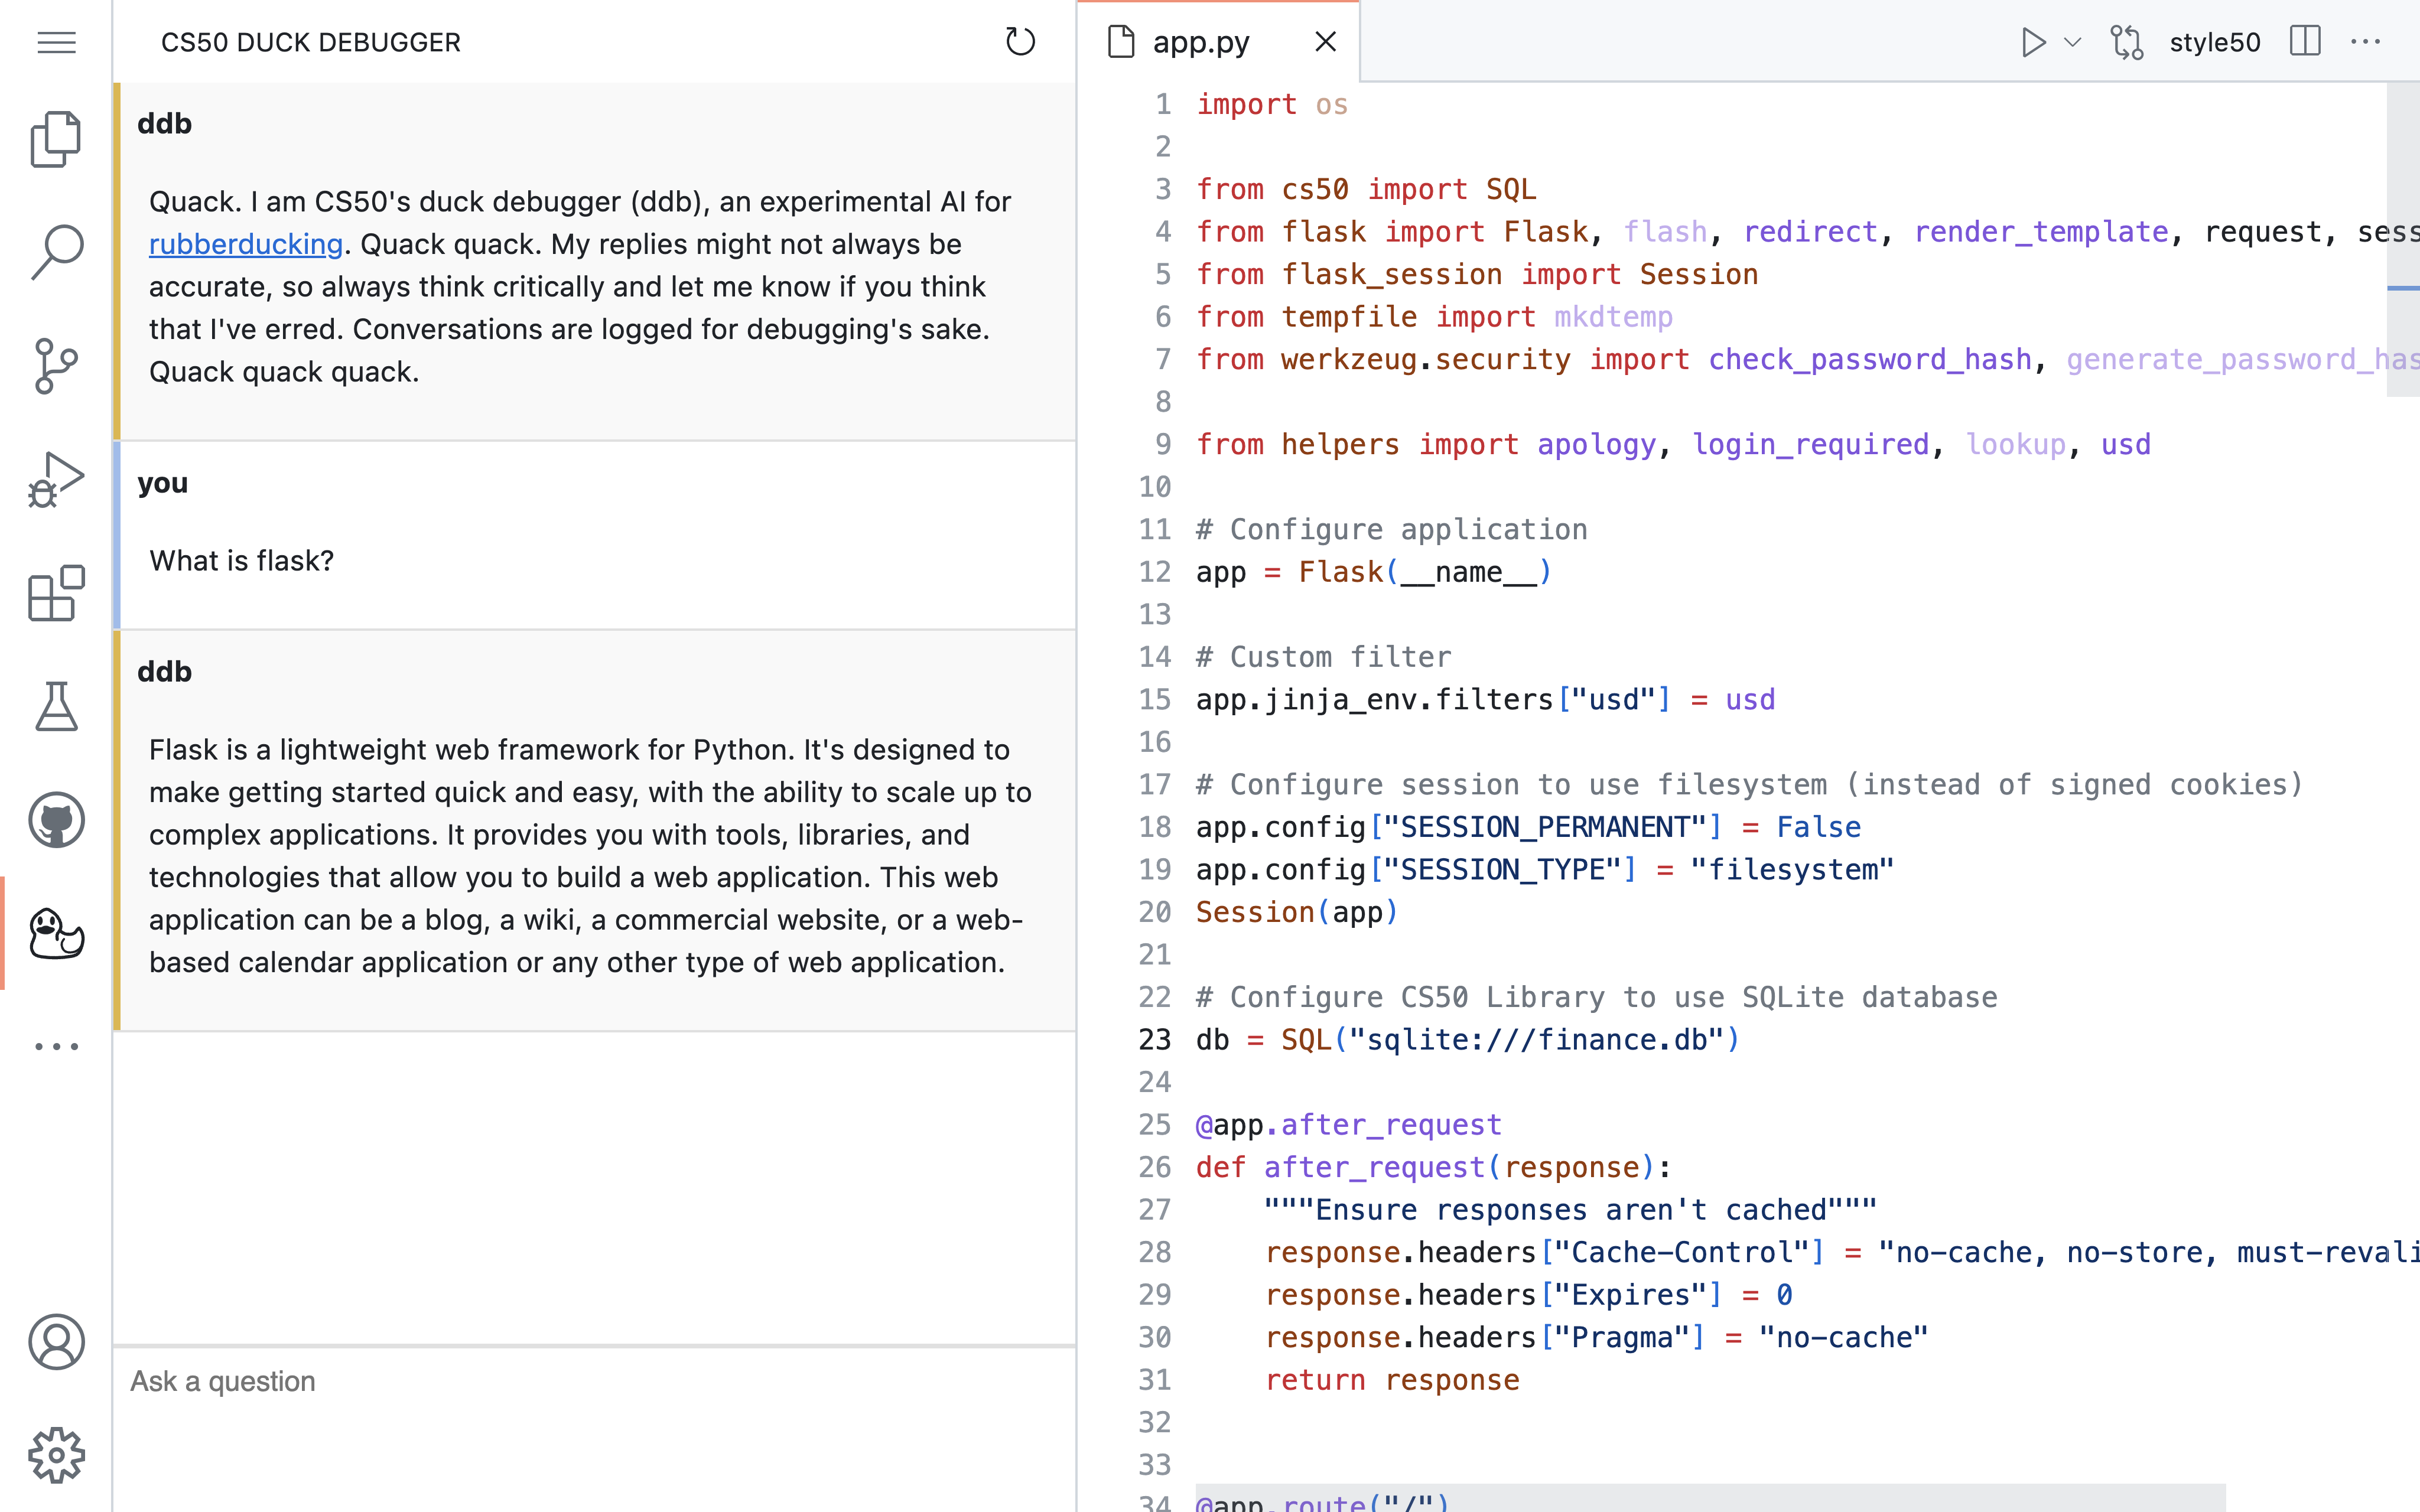
Task: Open editor More Actions ellipsis
Action: click(2365, 42)
